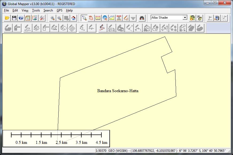Click the Zoom In magnifier icon
Screen dimensions: 233x155
pos(52,18)
